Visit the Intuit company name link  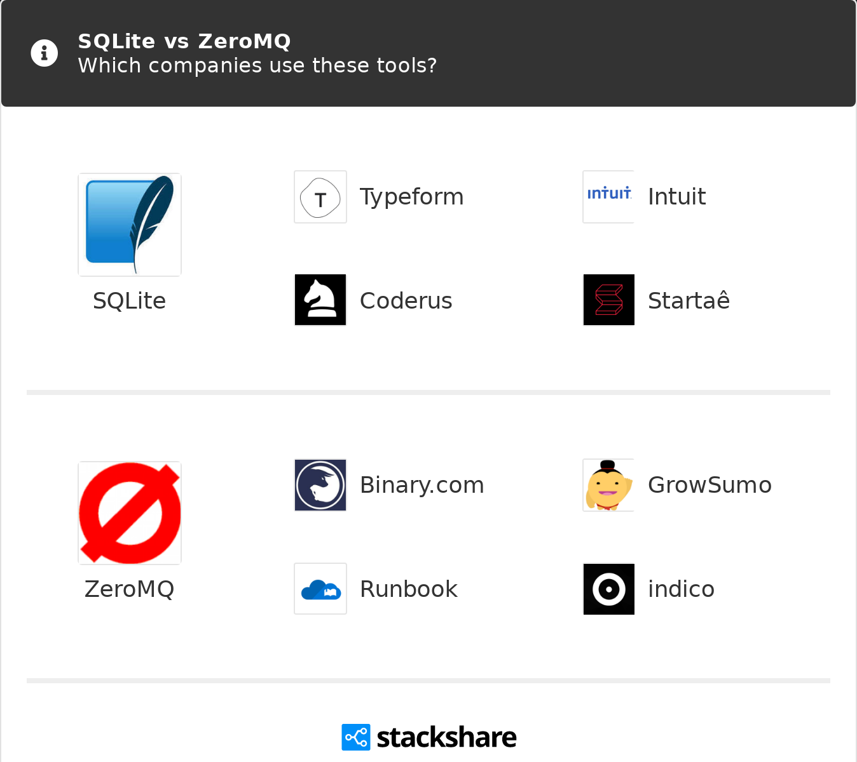point(676,197)
